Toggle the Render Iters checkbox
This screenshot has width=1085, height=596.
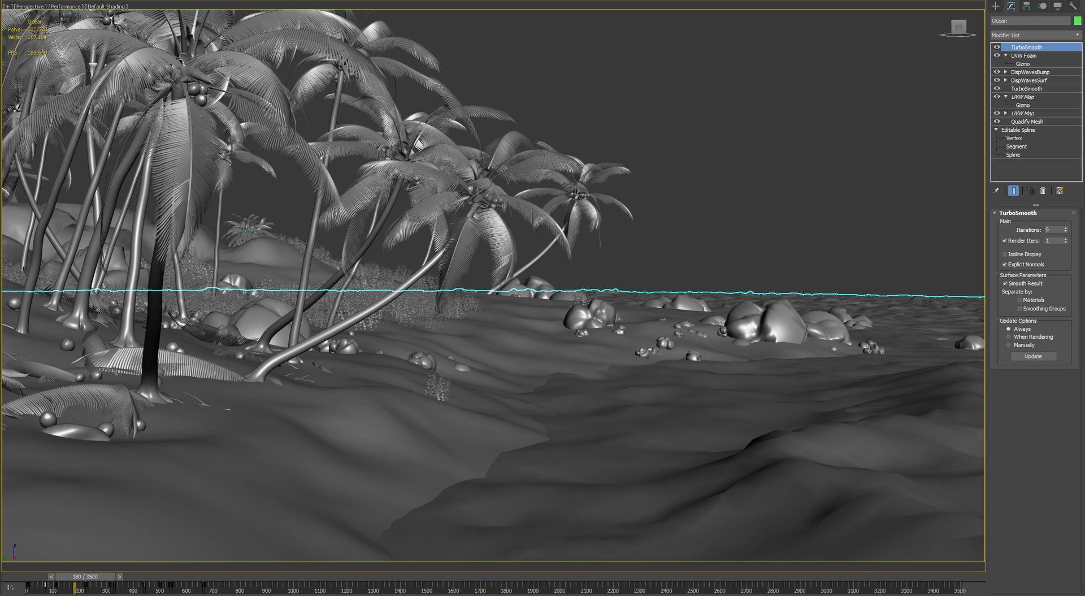pos(1004,241)
